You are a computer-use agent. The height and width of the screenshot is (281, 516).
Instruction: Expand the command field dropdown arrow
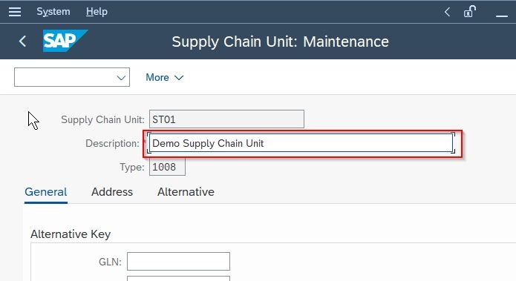click(x=121, y=78)
